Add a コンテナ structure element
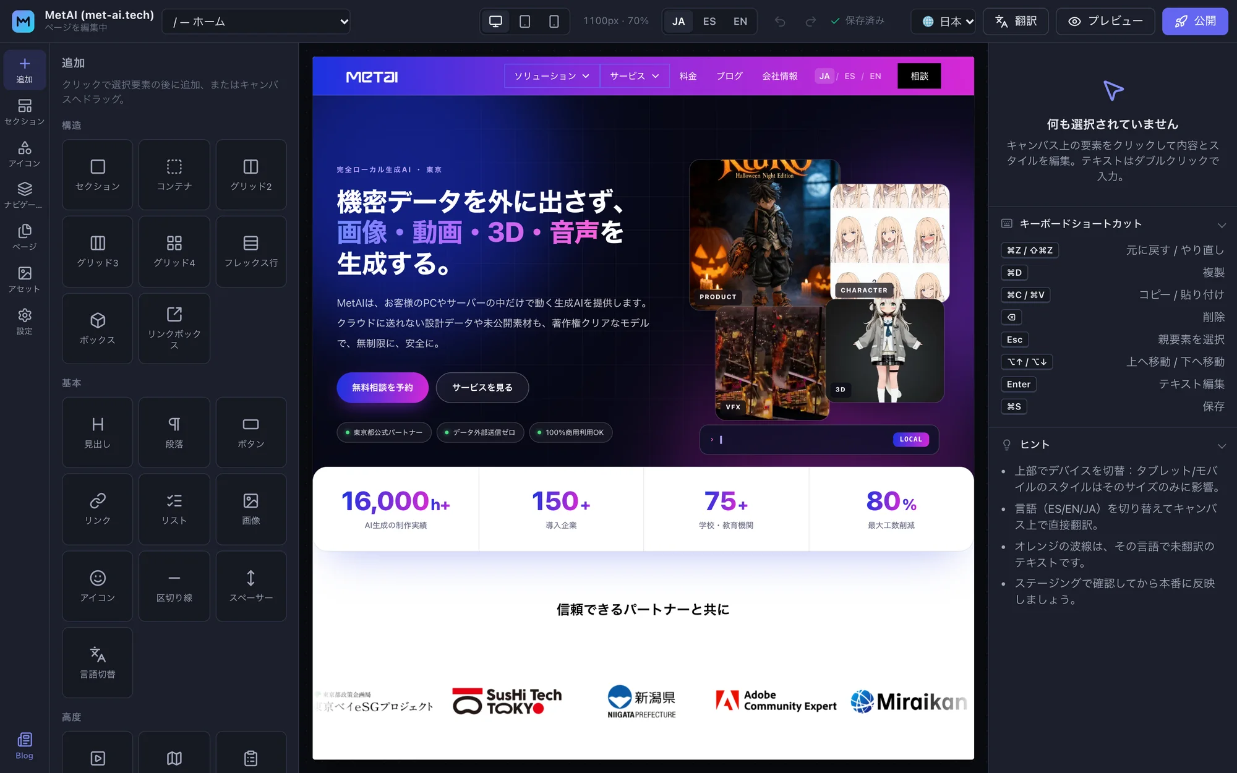The width and height of the screenshot is (1237, 773). coord(174,174)
